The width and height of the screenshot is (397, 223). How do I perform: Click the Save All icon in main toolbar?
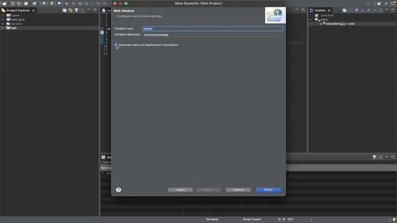point(19,4)
